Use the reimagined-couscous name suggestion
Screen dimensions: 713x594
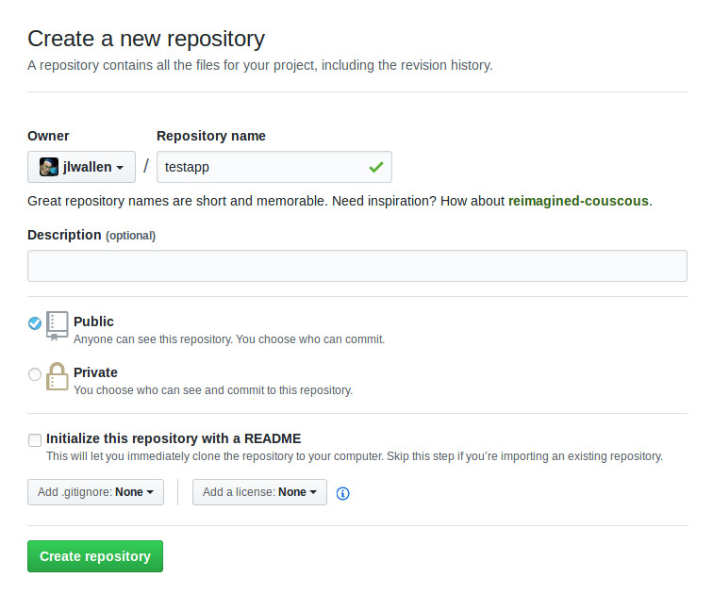point(578,201)
